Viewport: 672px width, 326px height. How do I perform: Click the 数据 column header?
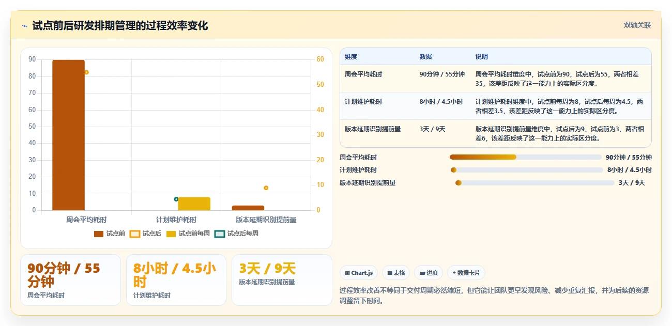click(426, 57)
